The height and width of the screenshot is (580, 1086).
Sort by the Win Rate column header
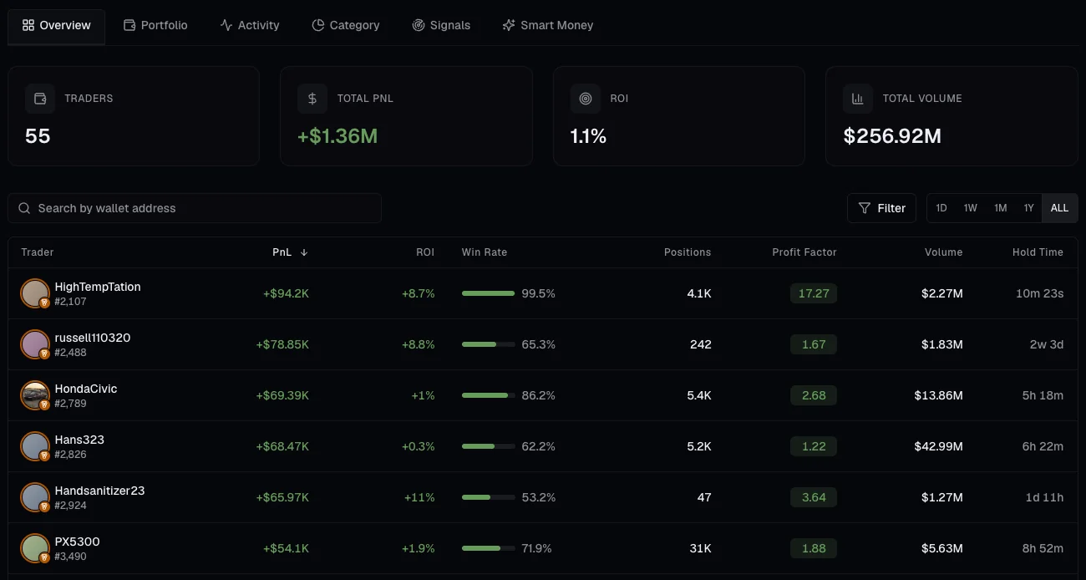[485, 252]
